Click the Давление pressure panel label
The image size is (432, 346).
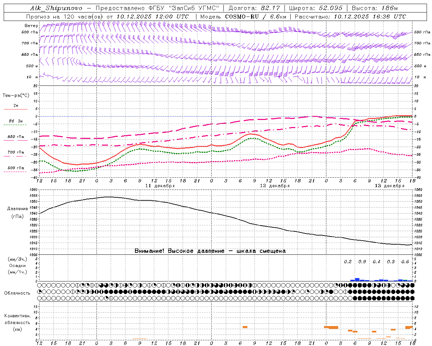(x=18, y=209)
